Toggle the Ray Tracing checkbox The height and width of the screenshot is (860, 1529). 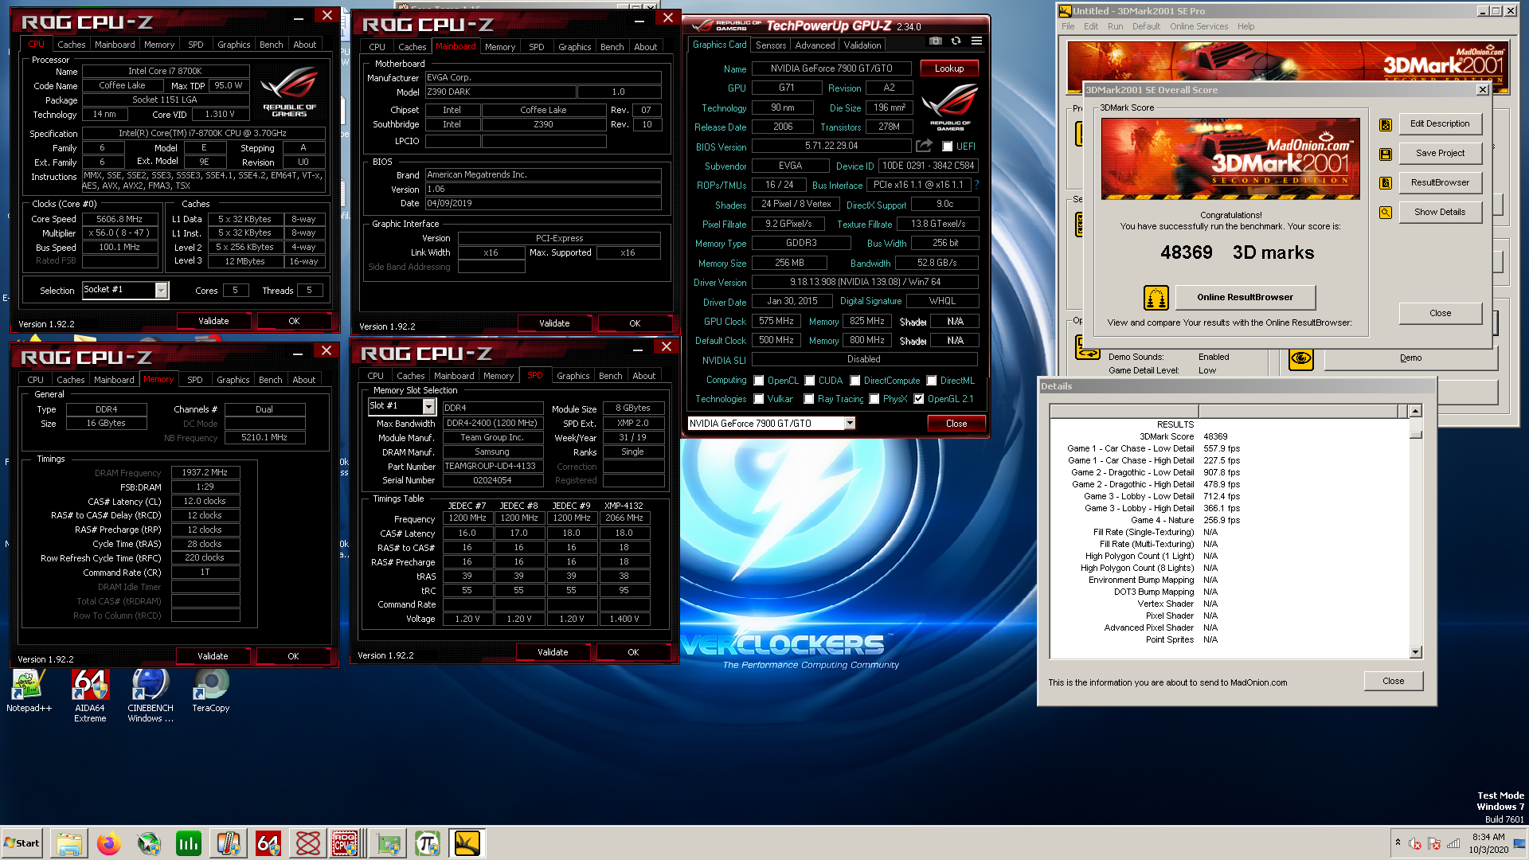(809, 399)
